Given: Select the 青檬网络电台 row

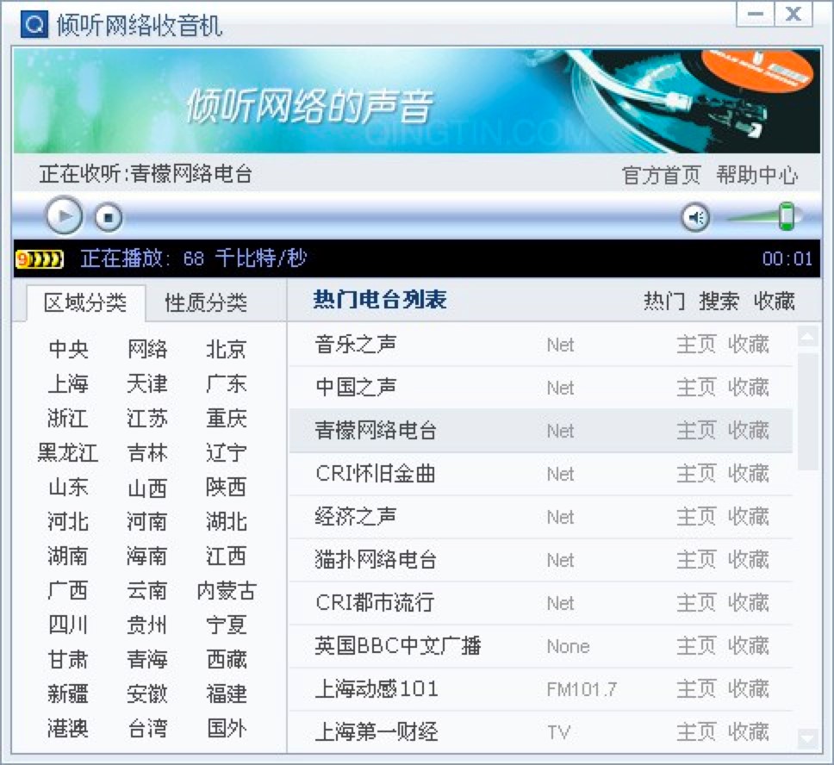Looking at the screenshot, I should pyautogui.click(x=541, y=431).
